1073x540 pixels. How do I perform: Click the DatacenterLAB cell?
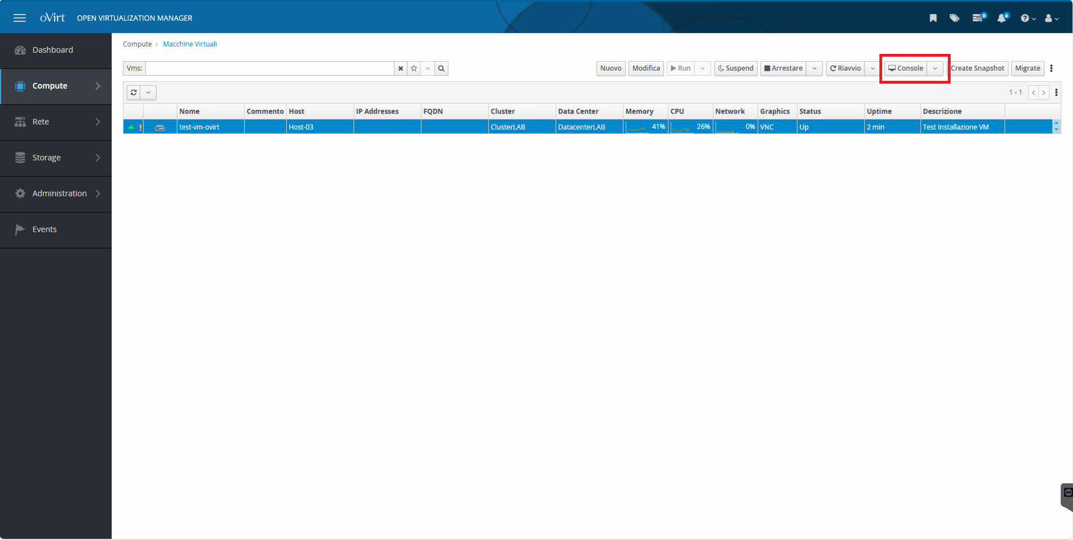pos(589,127)
